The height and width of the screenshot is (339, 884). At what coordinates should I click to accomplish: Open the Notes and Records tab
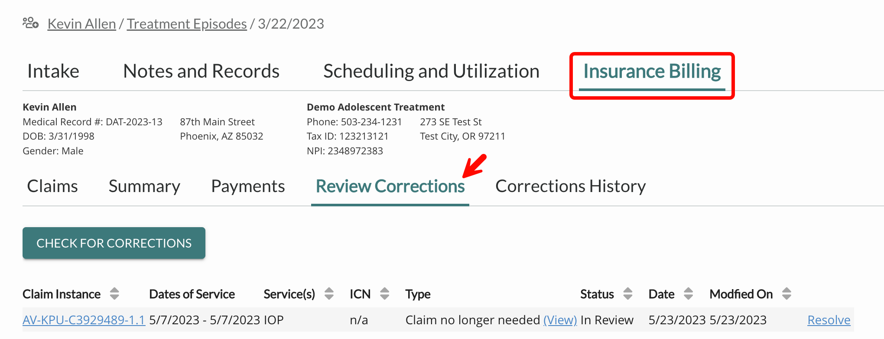coord(201,71)
